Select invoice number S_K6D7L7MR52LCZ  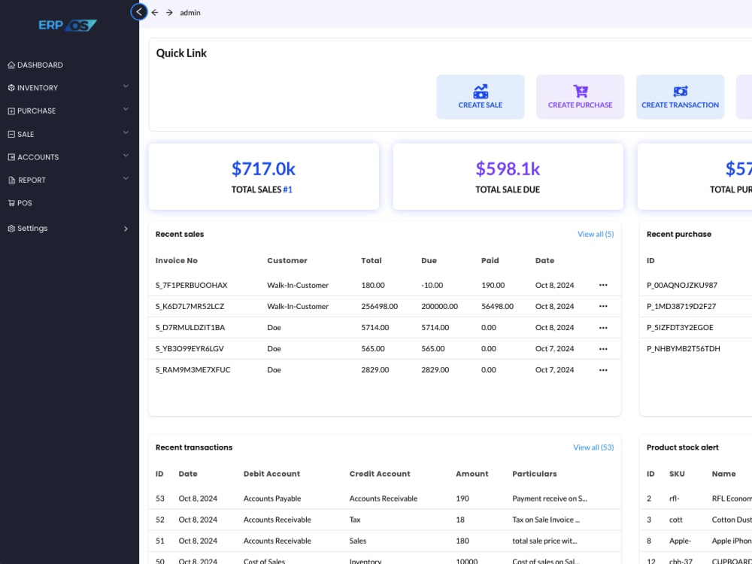point(190,306)
